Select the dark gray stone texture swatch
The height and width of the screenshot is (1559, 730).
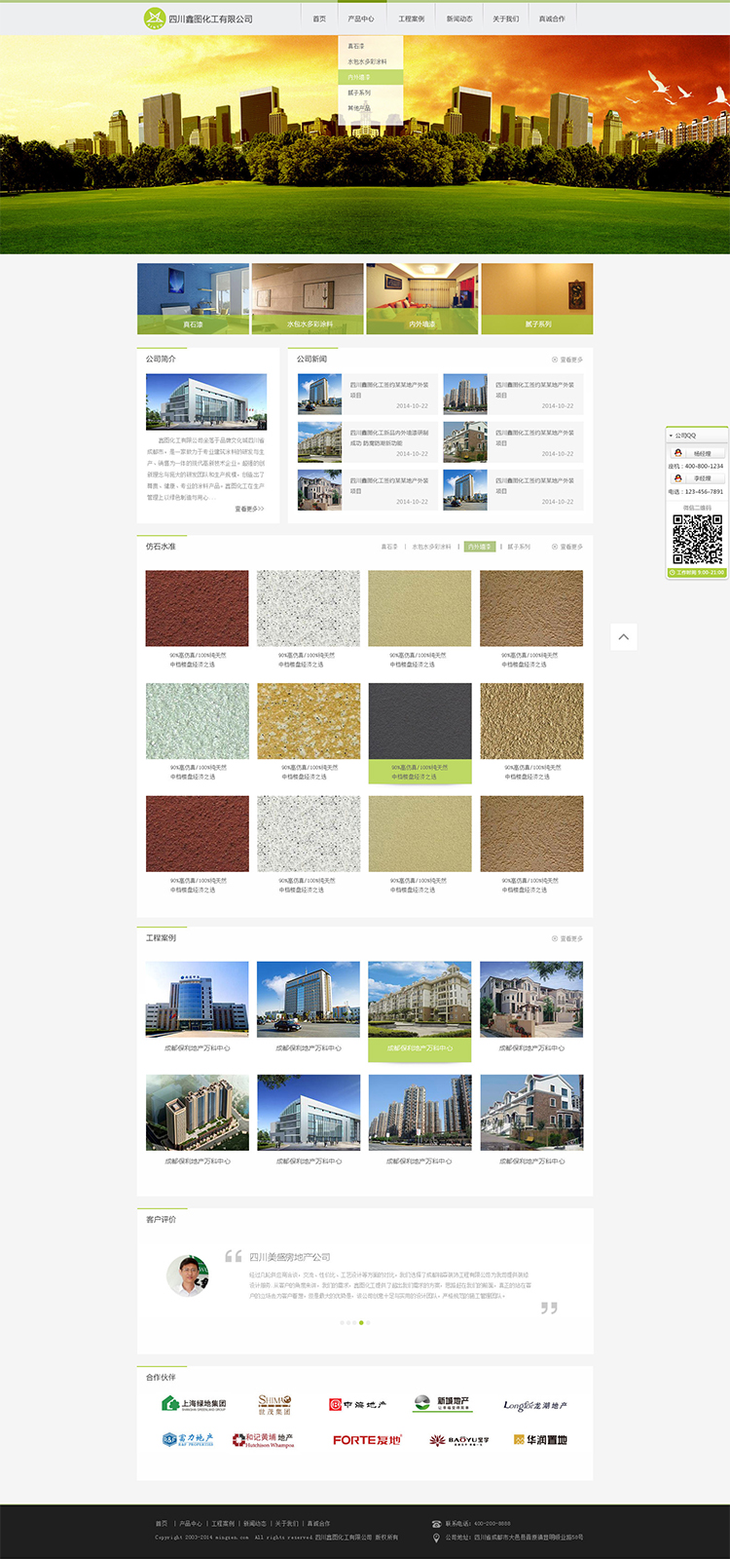(420, 721)
